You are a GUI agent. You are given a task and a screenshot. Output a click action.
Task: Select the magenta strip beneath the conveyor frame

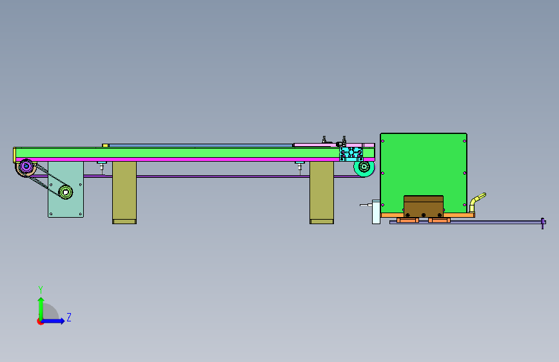(177, 160)
